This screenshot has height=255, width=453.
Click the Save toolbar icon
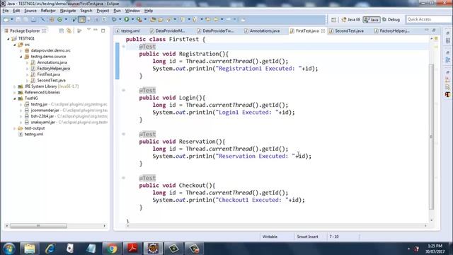pos(18,19)
